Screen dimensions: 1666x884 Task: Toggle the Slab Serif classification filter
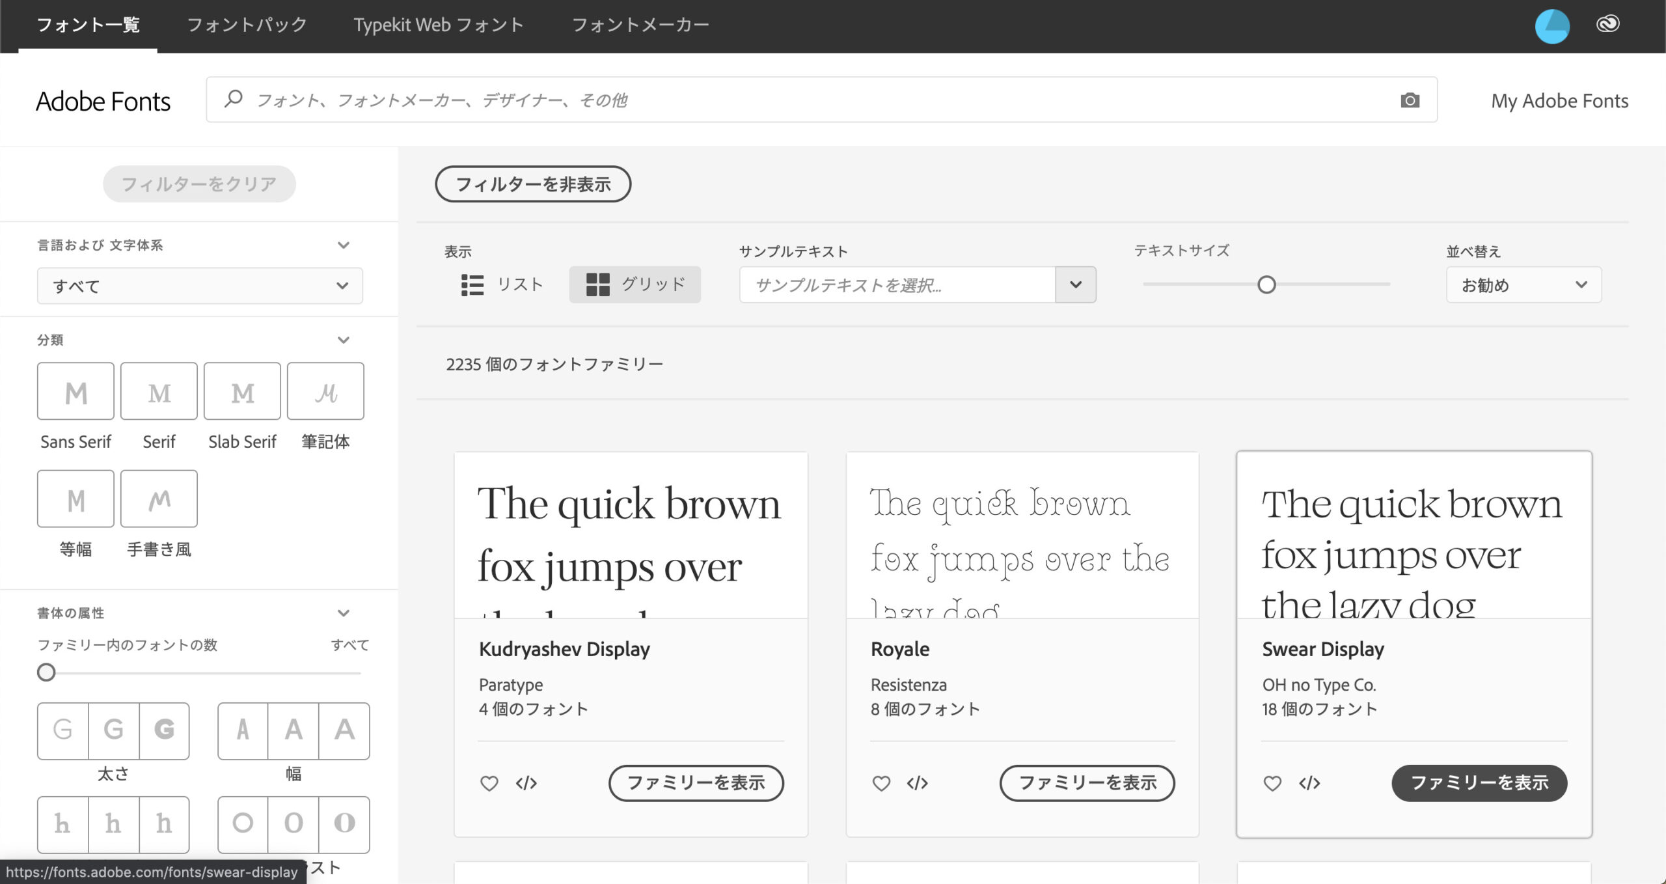coord(242,391)
